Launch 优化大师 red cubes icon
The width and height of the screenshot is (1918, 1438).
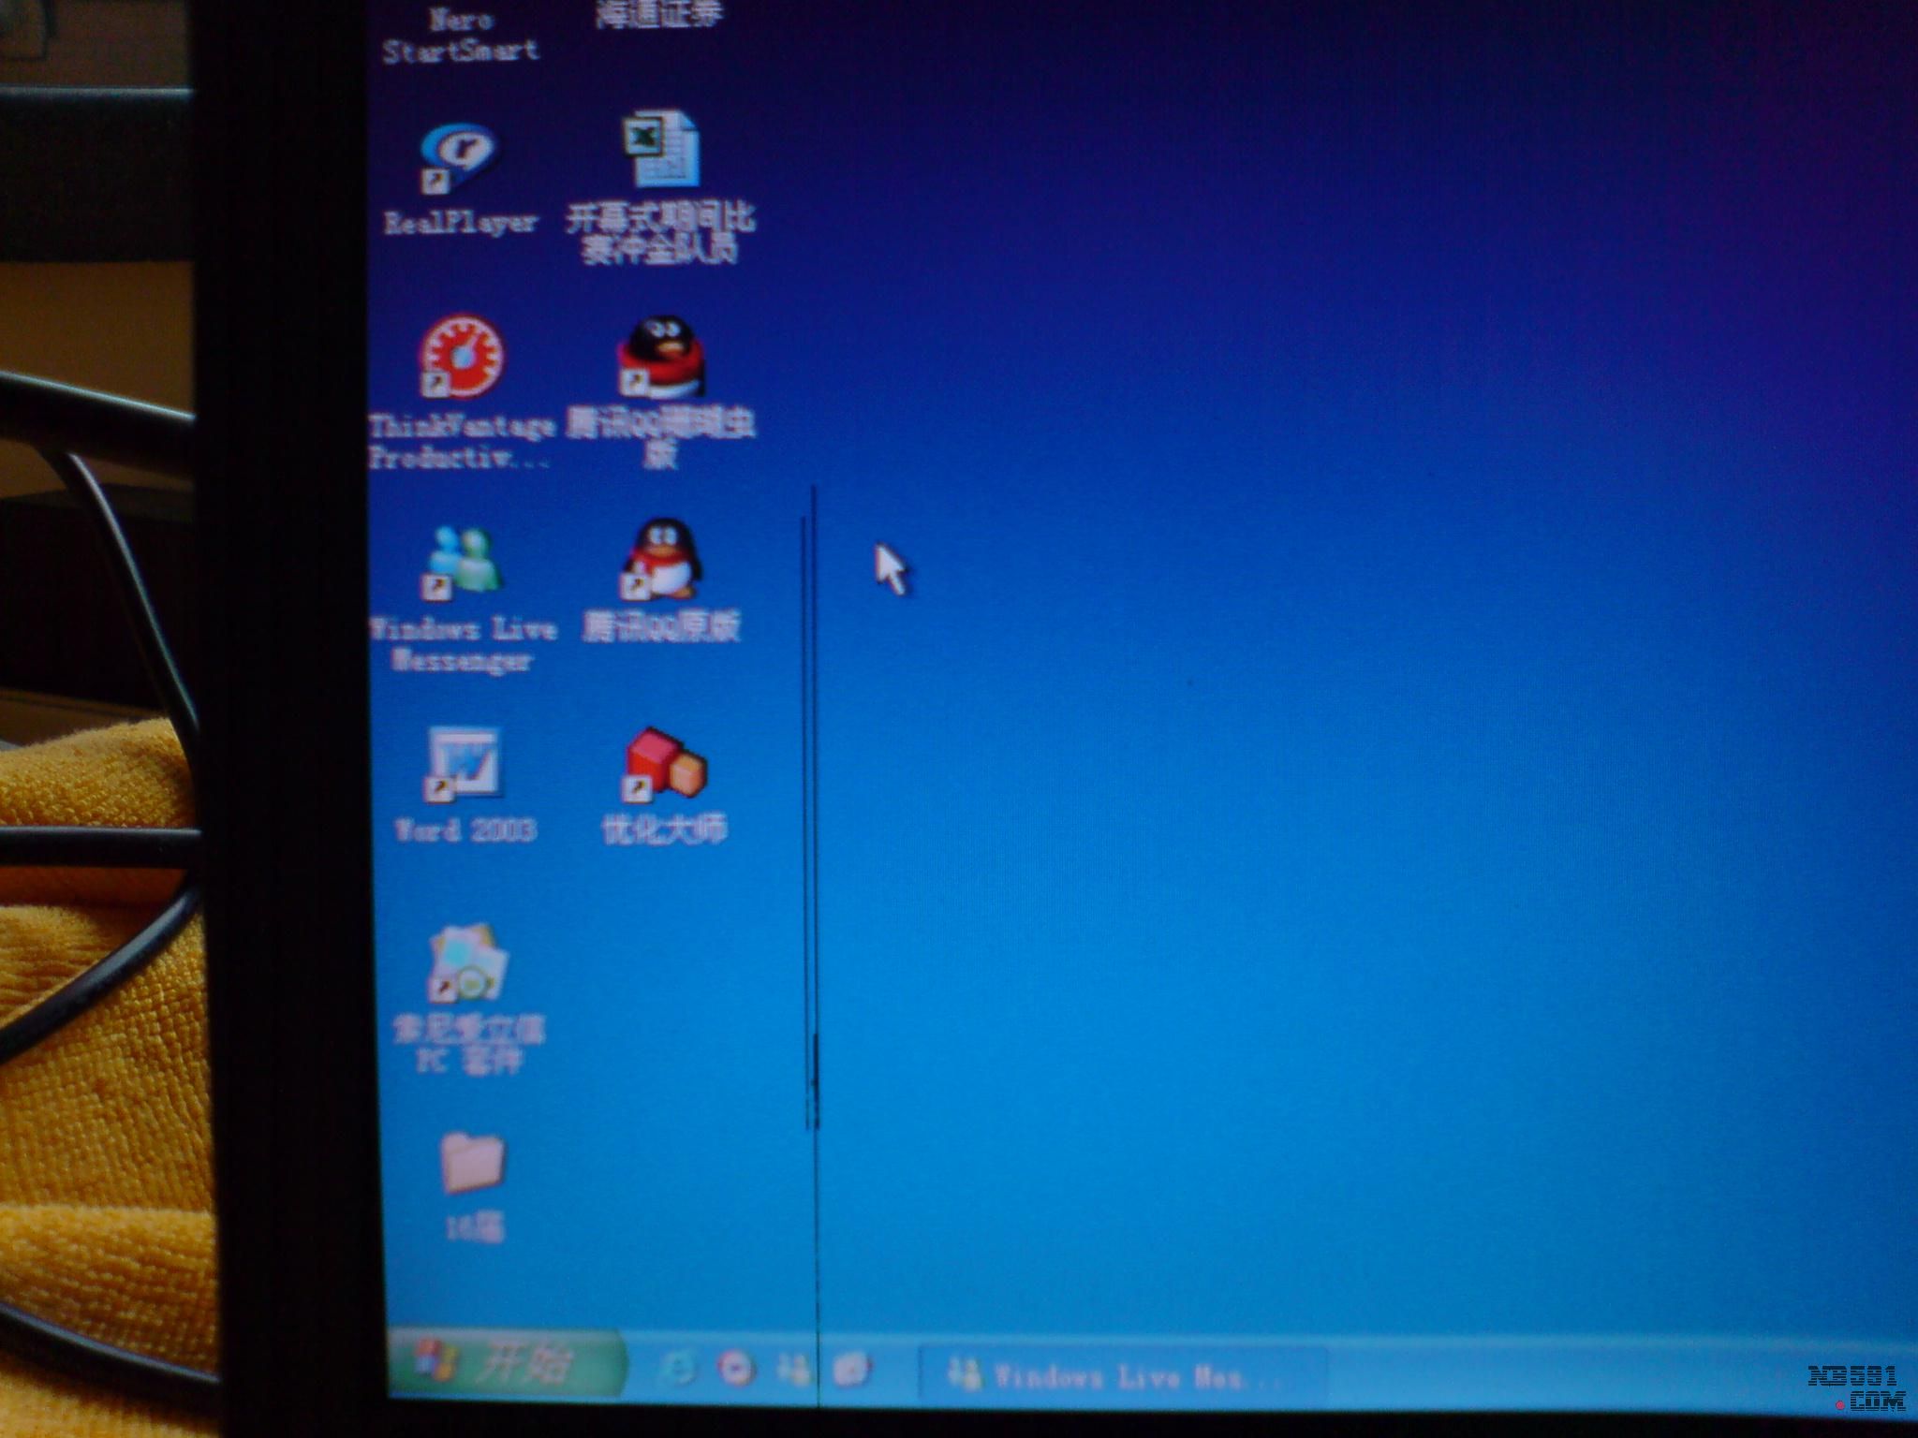[664, 763]
